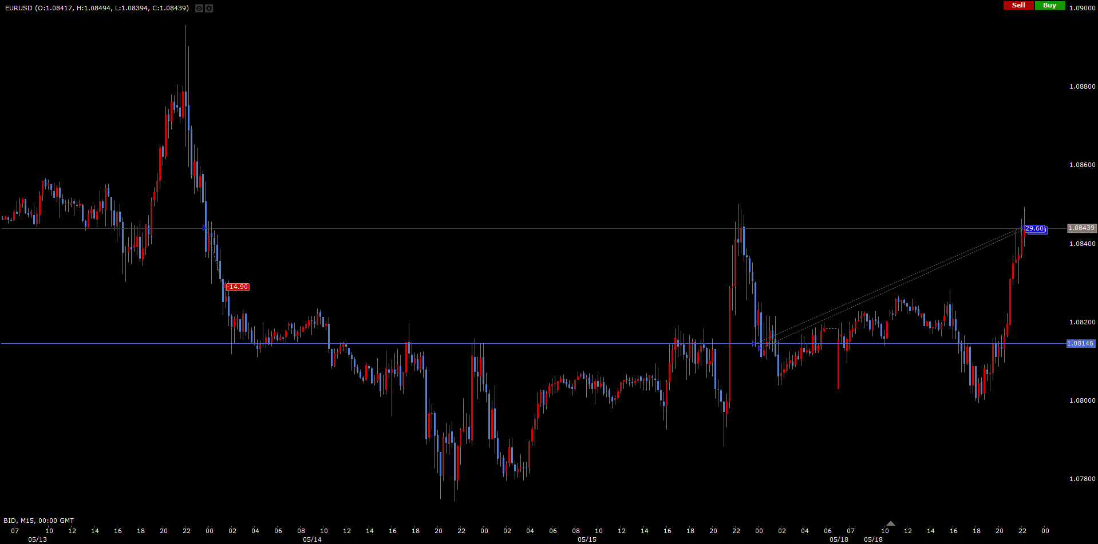Click the red Sell button

(x=1018, y=5)
